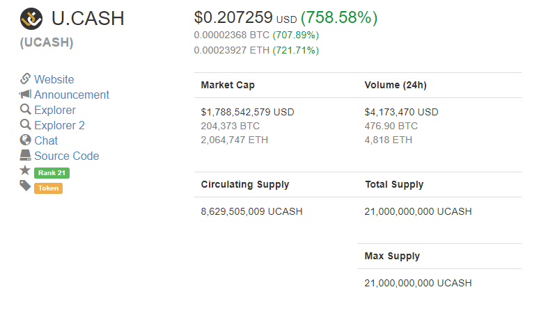This screenshot has width=555, height=310.
Task: Open the Chat link
Action: [x=46, y=141]
